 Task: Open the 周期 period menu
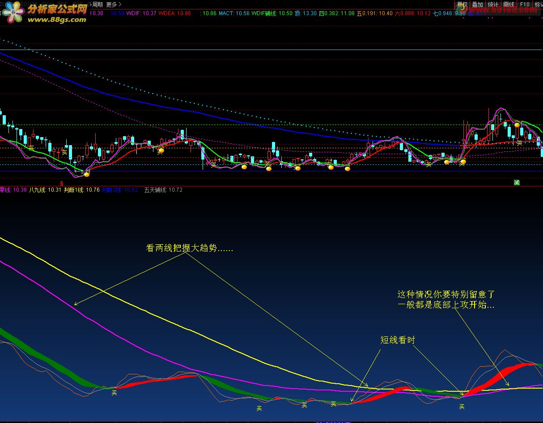97,4
